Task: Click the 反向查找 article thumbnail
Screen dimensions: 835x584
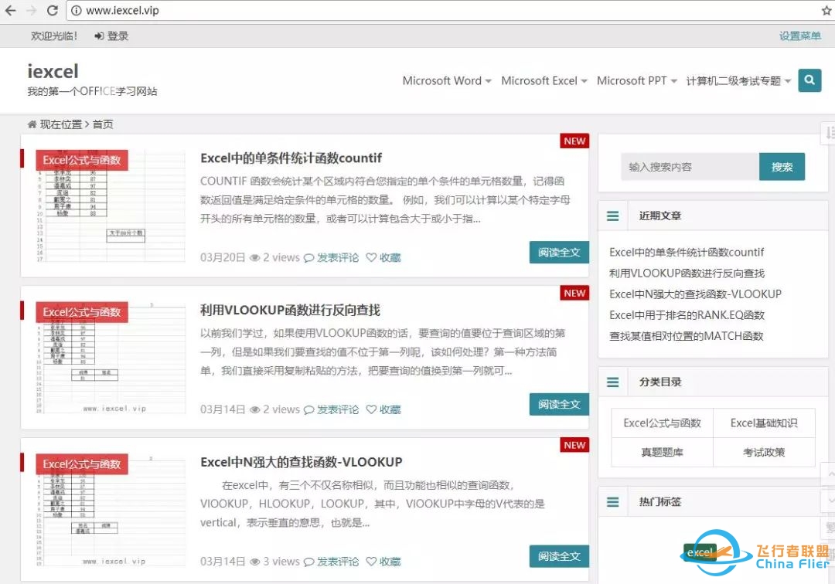Action: click(x=111, y=358)
